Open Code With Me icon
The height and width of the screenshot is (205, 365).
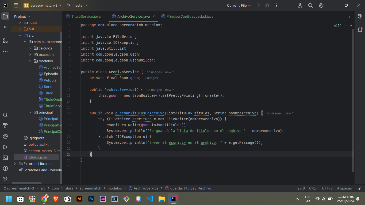(300, 5)
